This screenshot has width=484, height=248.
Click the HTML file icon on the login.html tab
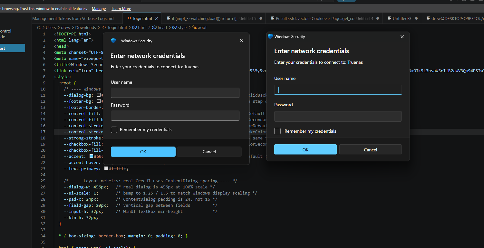[x=130, y=18]
